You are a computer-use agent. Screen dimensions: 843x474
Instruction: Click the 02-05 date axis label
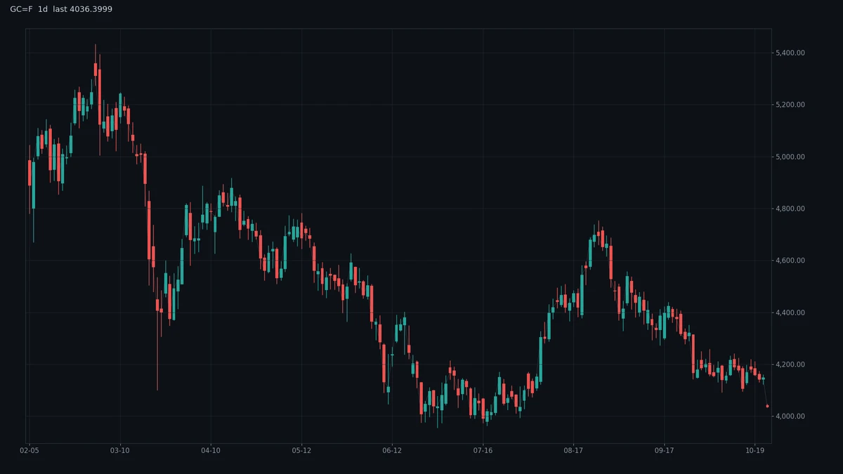click(30, 449)
